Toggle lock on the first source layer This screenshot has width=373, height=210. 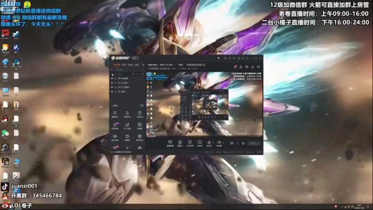tap(115, 78)
